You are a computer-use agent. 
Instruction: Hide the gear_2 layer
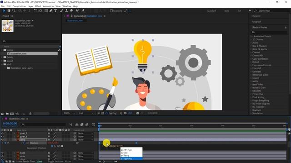click(2, 133)
